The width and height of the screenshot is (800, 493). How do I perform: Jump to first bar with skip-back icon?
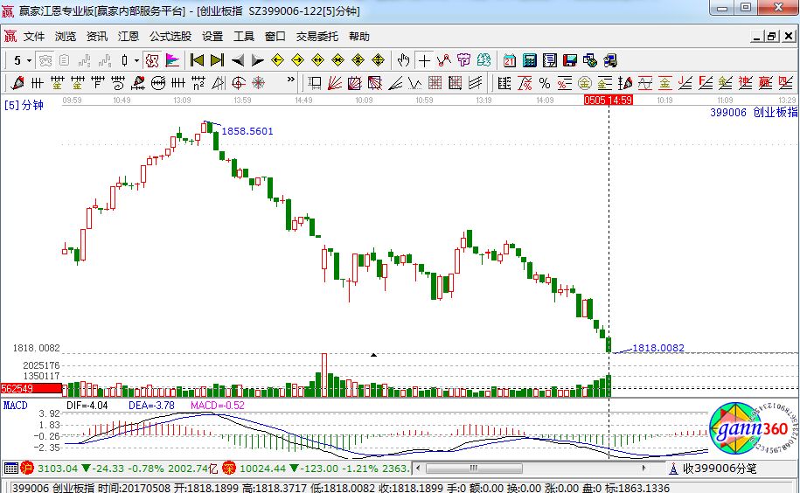click(x=197, y=60)
